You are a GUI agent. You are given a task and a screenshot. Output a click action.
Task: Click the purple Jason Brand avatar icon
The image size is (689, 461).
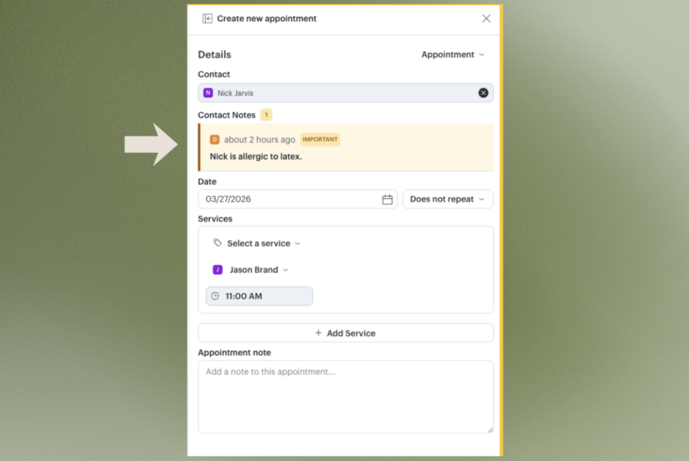(217, 269)
